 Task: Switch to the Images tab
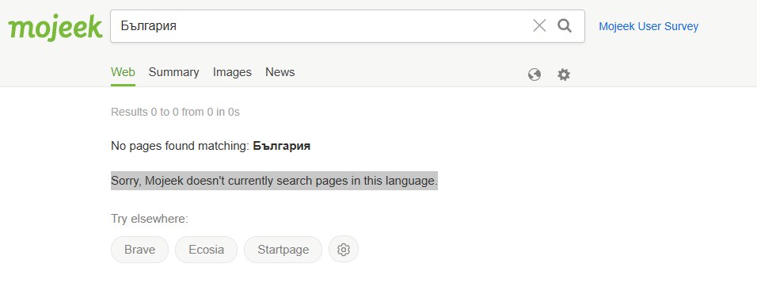(x=232, y=72)
